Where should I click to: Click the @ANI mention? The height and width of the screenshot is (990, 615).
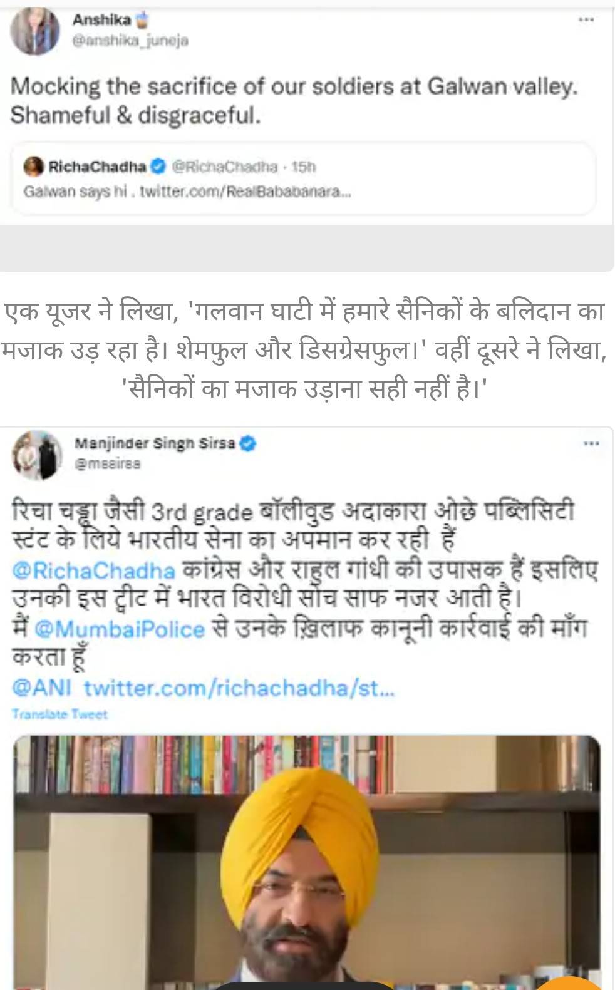point(42,688)
